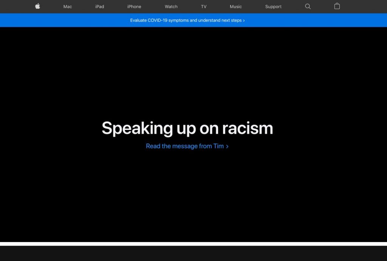387x261 pixels.
Task: Navigate to the Watch page
Action: coord(171,6)
